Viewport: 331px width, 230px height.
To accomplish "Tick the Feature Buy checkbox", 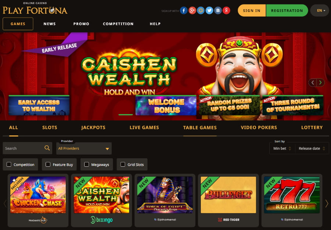I will coord(48,164).
